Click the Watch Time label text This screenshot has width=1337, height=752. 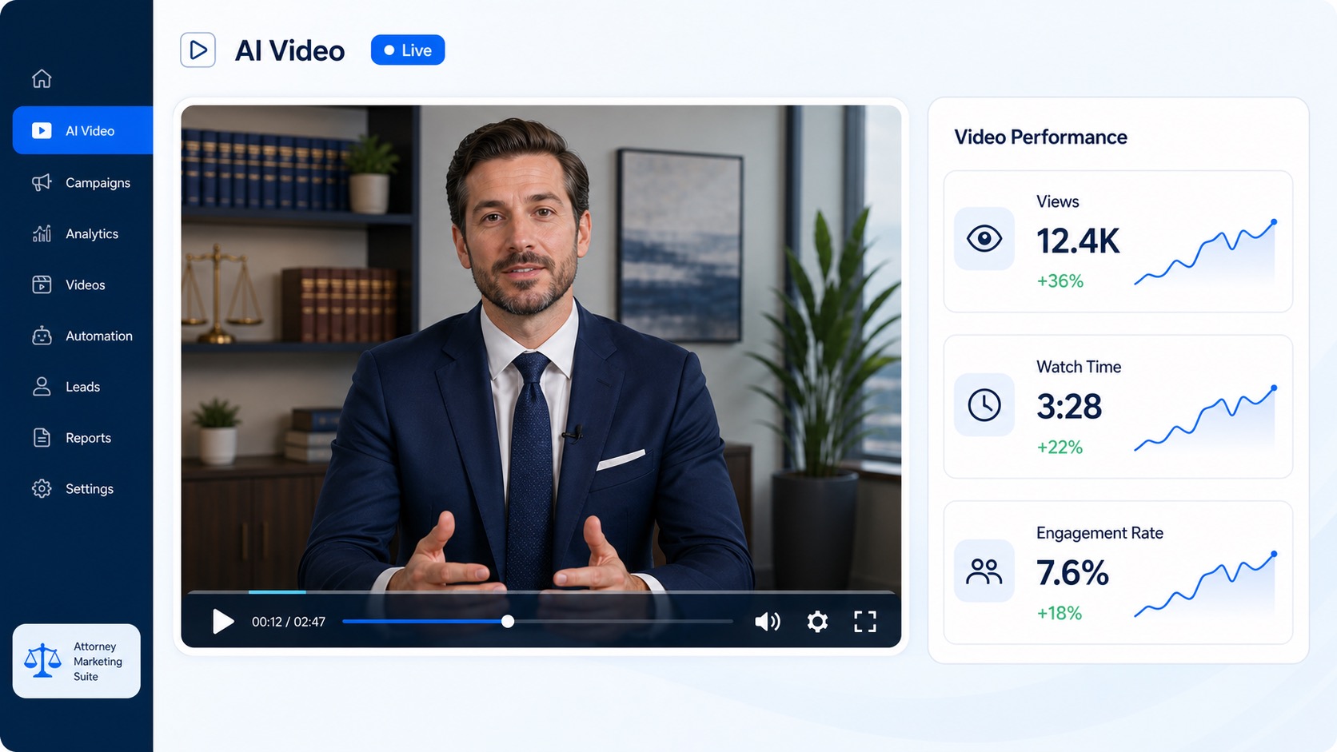click(1079, 367)
